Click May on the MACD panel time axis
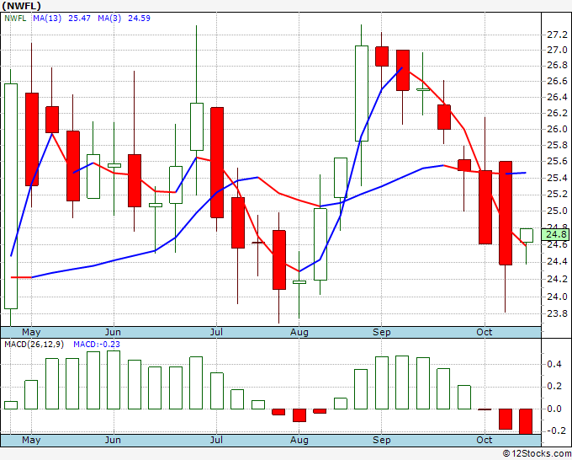Viewport: 572px width, 460px height. click(x=31, y=440)
